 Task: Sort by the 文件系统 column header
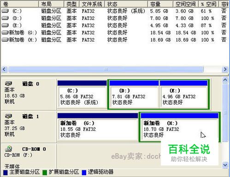coord(92,4)
